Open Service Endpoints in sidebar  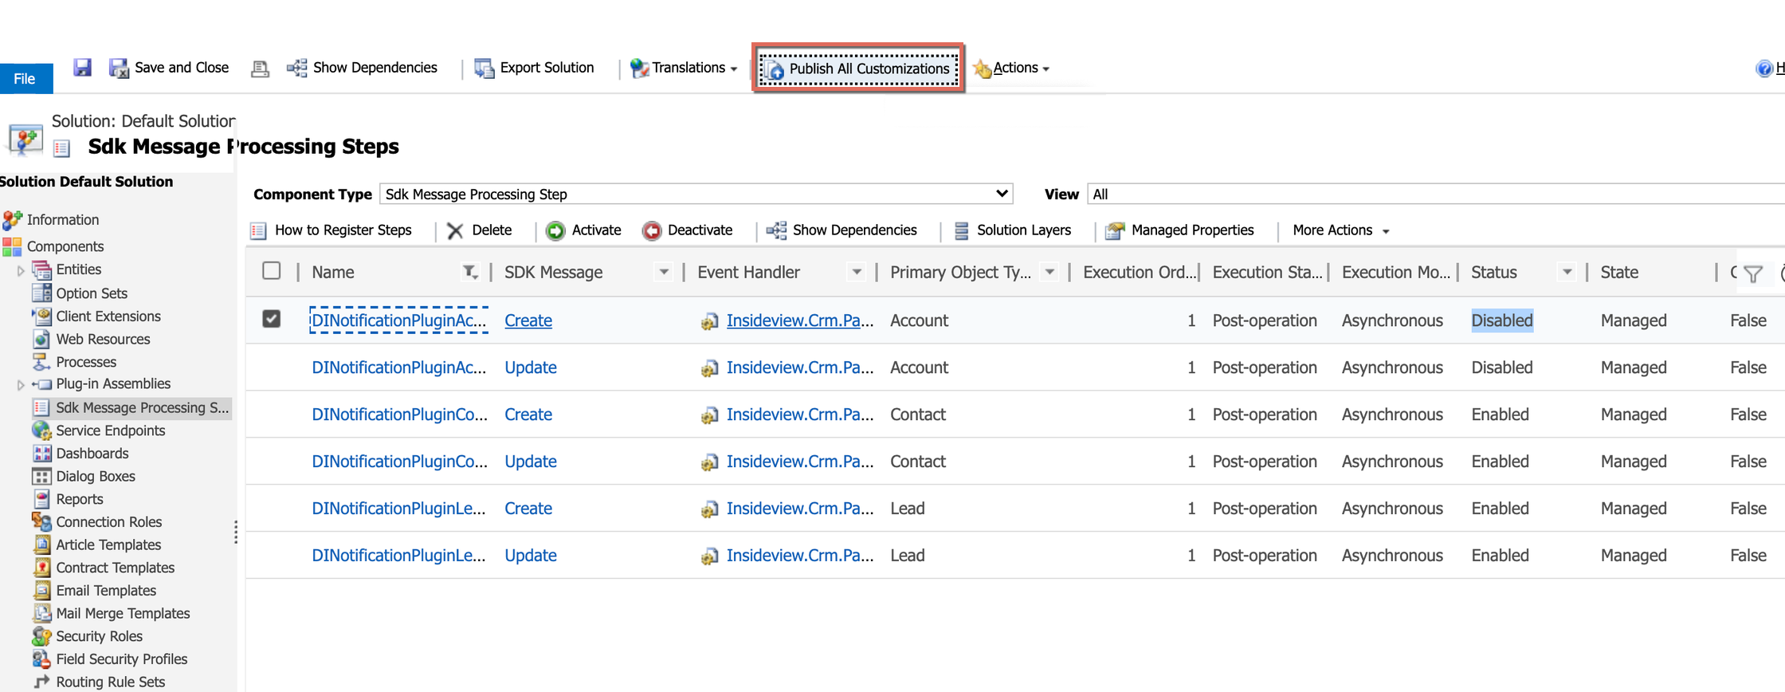[111, 431]
